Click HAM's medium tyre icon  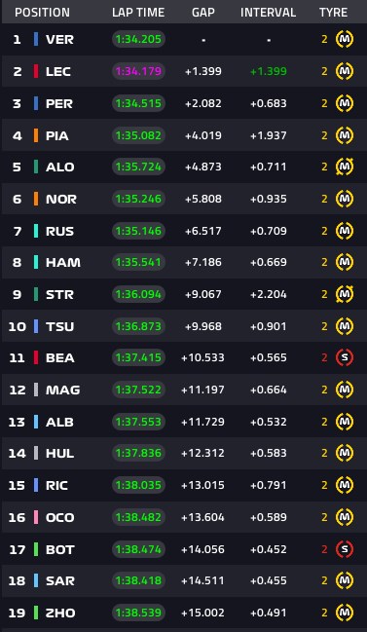[x=345, y=262]
